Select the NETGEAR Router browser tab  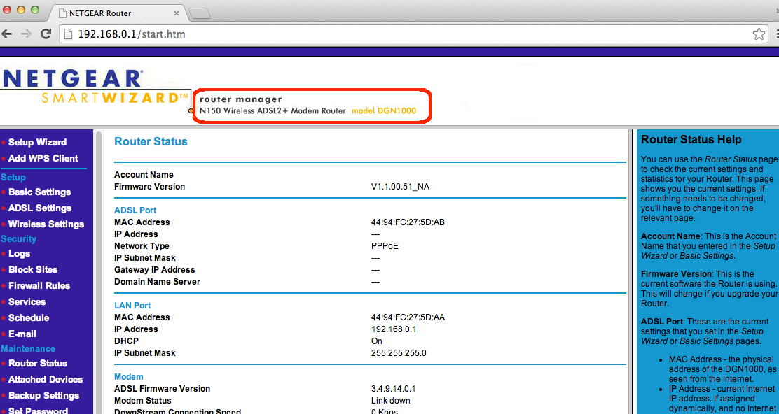point(117,13)
